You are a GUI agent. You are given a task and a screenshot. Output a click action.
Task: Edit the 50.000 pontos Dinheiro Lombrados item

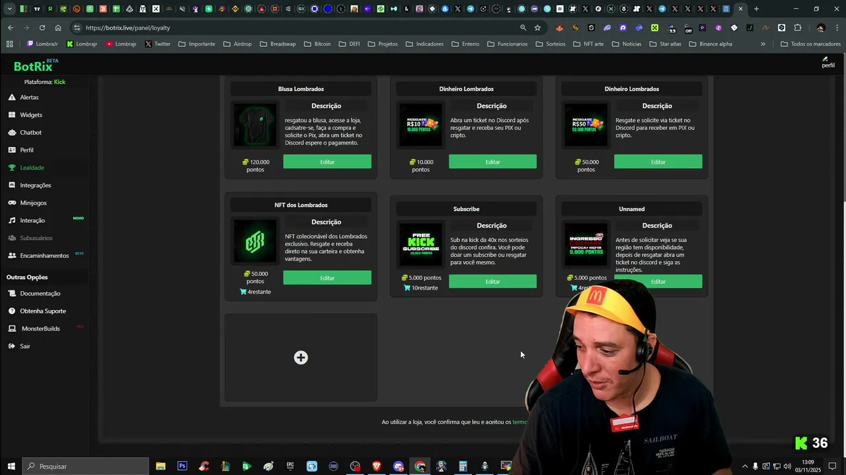coord(658,162)
